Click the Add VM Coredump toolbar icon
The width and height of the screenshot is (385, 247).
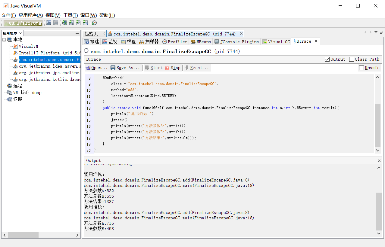point(78,23)
